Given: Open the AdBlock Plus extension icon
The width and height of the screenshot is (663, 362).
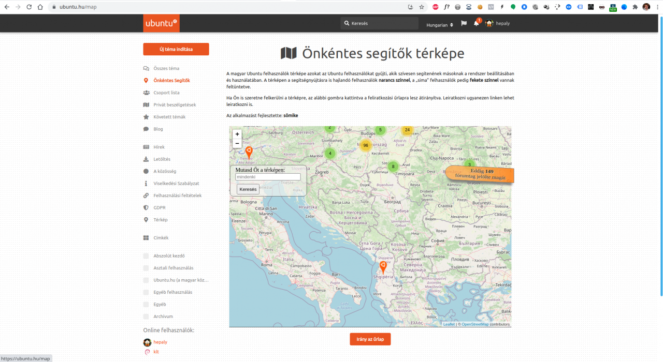Looking at the screenshot, I should tap(435, 7).
